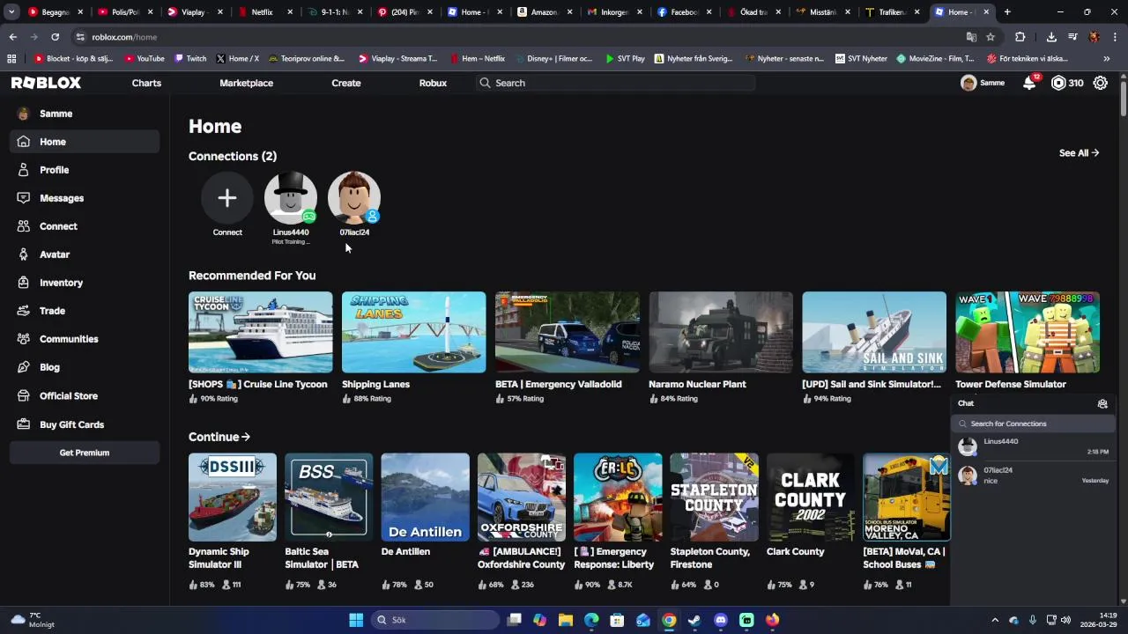Open the SVT Play bookmark
Image resolution: width=1128 pixels, height=634 pixels.
(x=625, y=59)
